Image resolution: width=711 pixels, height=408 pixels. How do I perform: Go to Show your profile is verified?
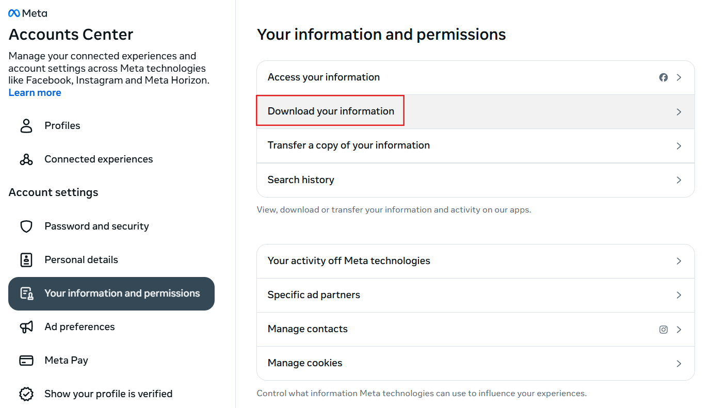pos(108,394)
